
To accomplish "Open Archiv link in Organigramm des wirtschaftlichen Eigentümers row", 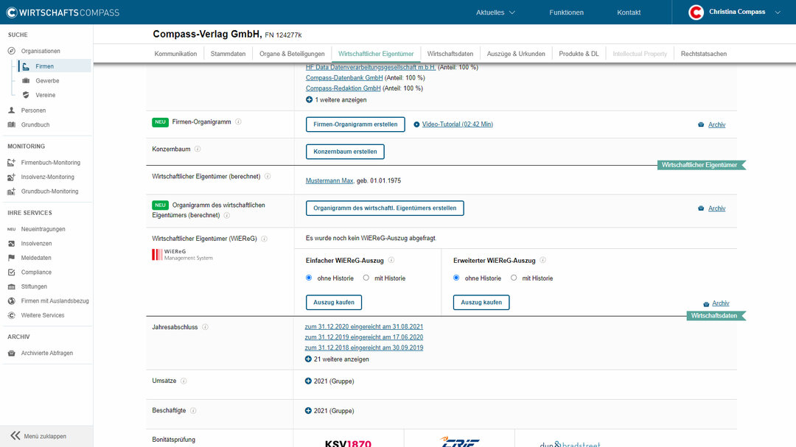I will tap(717, 208).
